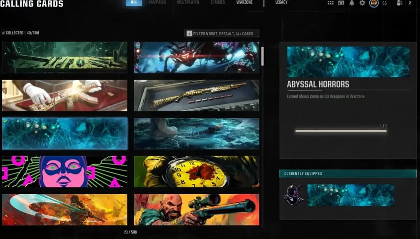Click the purple operator emblem under Currently Equipped

click(292, 195)
